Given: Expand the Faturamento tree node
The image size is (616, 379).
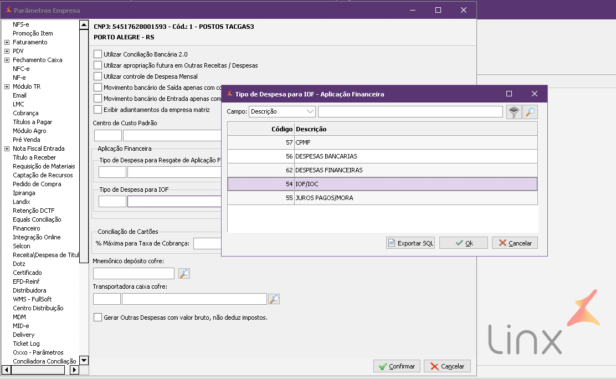Looking at the screenshot, I should (x=7, y=43).
